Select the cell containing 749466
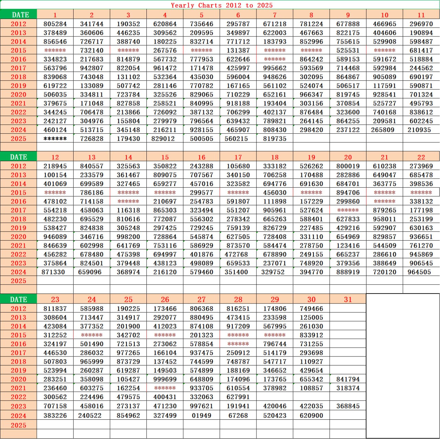440x439 pixels. 311,308
